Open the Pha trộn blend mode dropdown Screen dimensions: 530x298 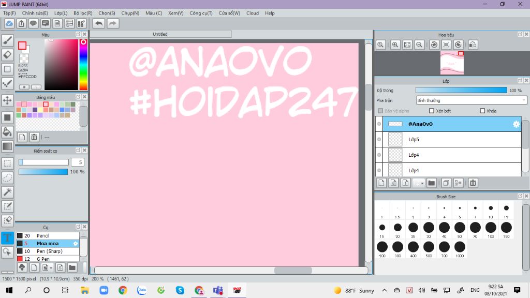tap(472, 100)
